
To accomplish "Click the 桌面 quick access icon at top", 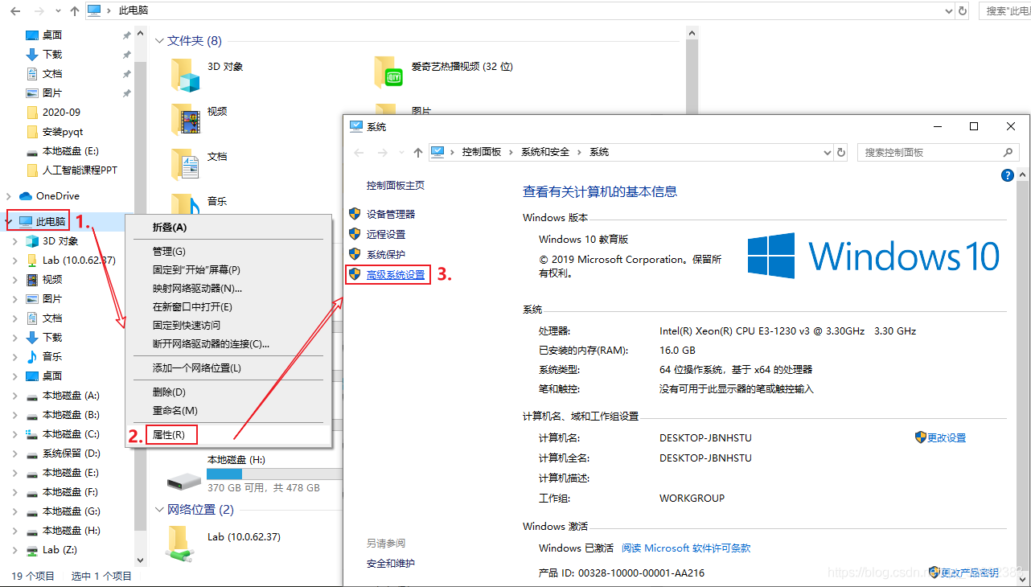I will [x=32, y=35].
